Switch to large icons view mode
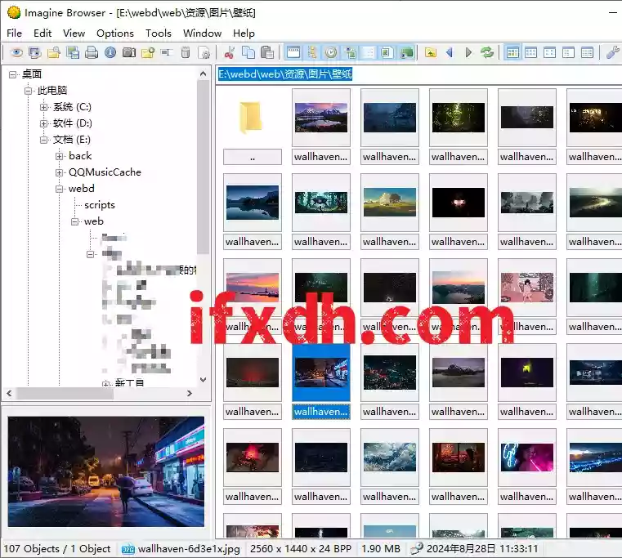This screenshot has width=622, height=558. tap(530, 52)
